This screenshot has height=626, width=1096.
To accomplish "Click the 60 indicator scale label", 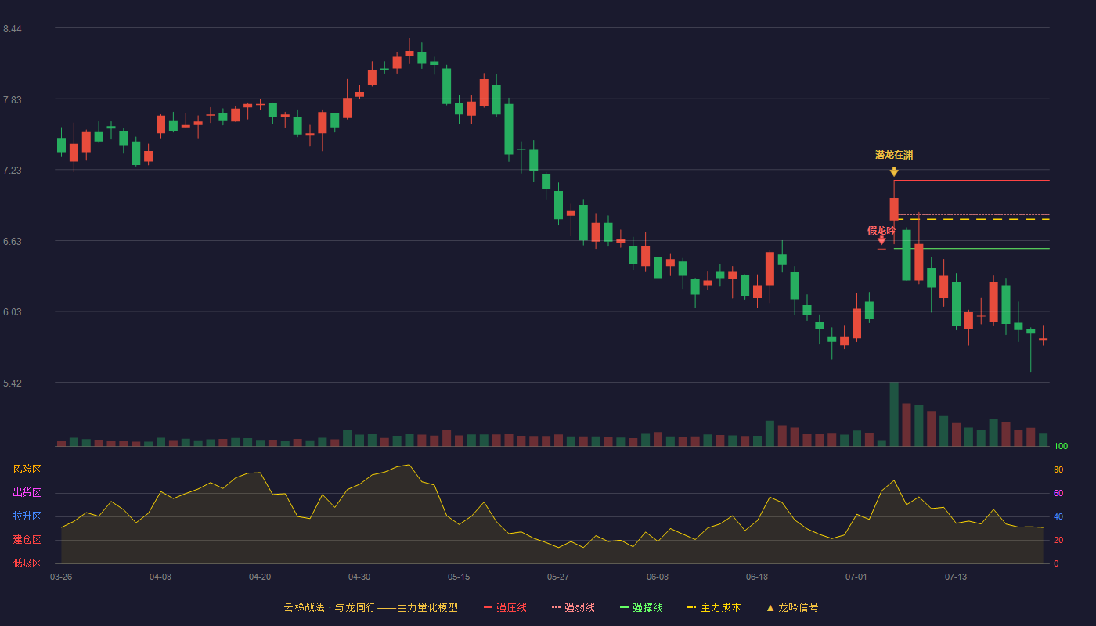I will click(x=1058, y=493).
